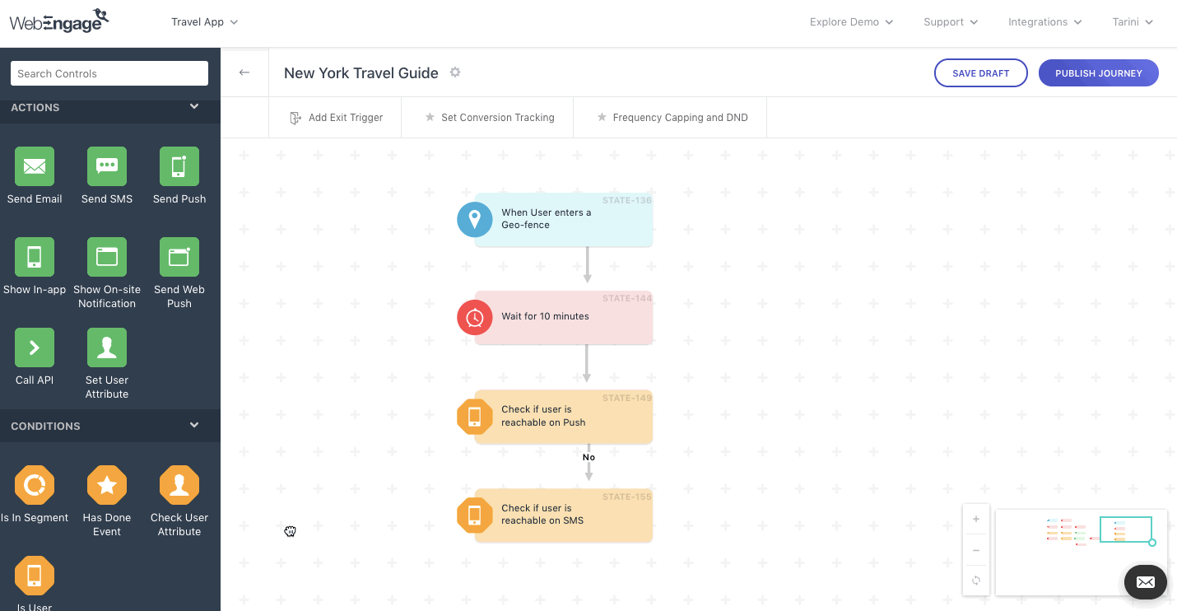Zoom in the canvas with plus
This screenshot has width=1177, height=611.
click(x=976, y=519)
